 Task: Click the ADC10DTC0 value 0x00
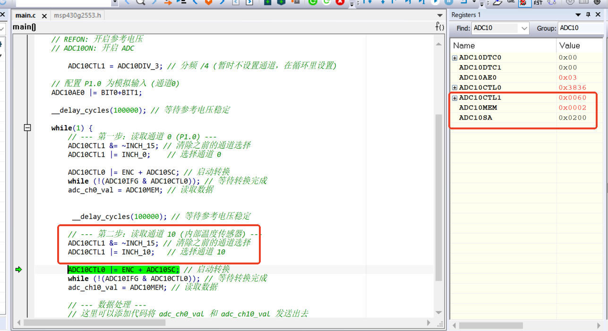568,58
